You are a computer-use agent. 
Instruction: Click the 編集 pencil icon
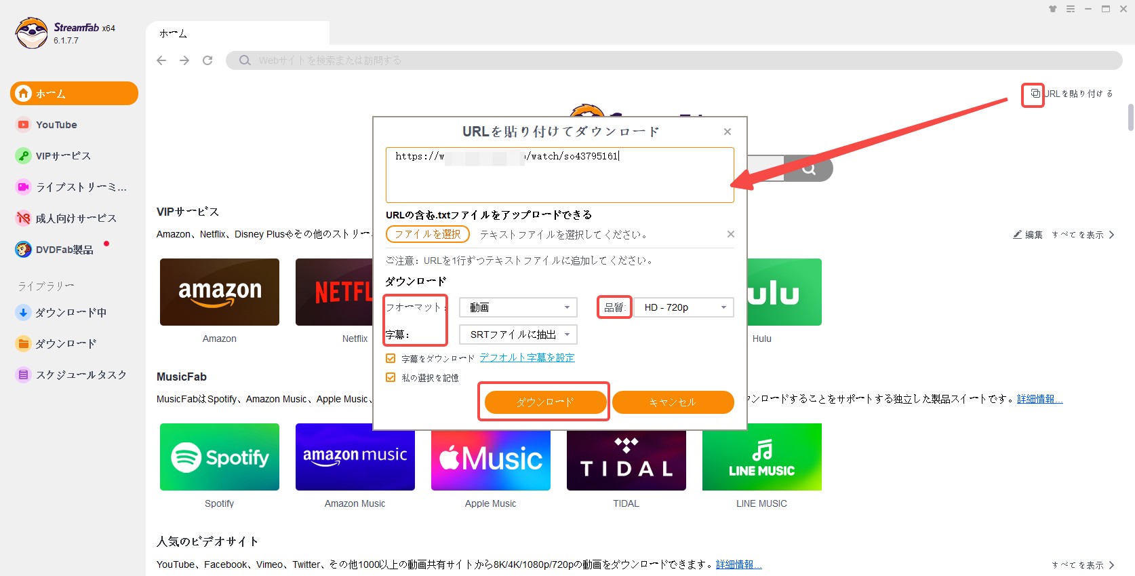tap(1018, 235)
